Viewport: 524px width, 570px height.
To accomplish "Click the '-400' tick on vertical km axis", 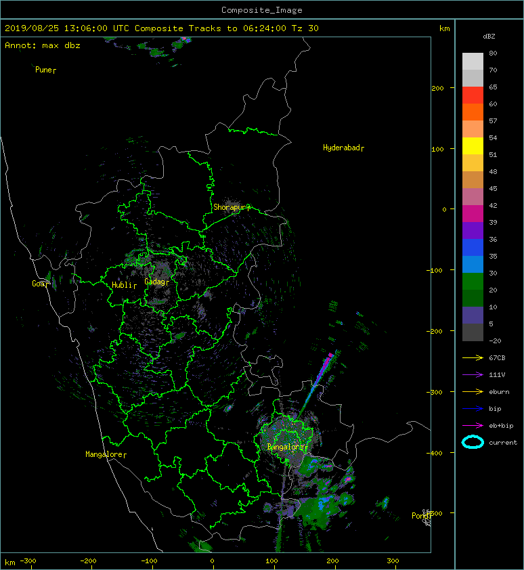I will (x=434, y=453).
